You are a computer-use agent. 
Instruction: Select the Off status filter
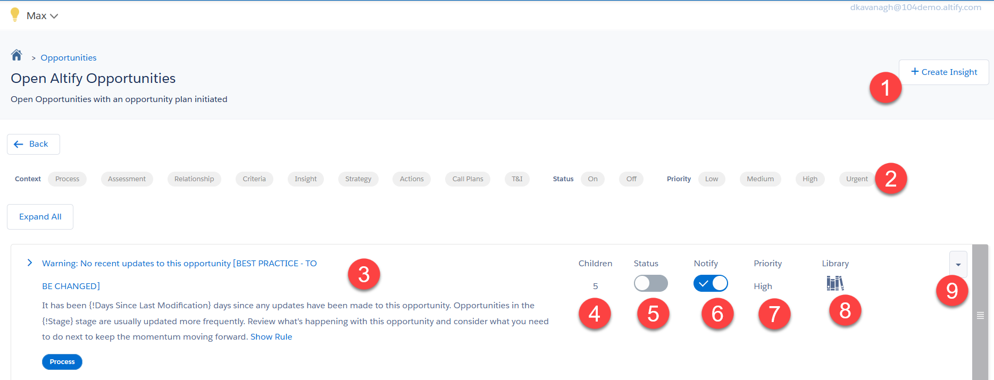631,179
